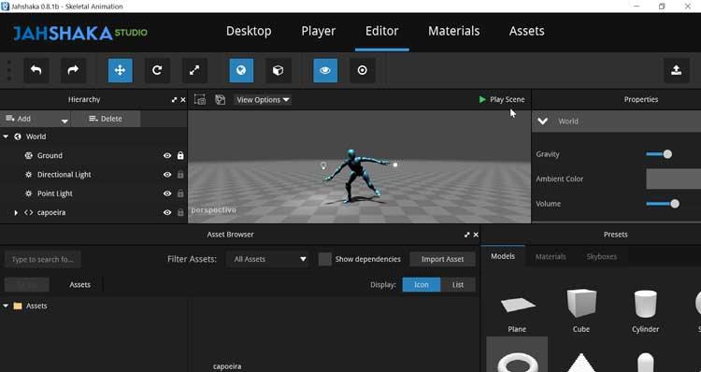Click the Import Asset button
Viewport: 701px width, 372px height.
click(443, 259)
